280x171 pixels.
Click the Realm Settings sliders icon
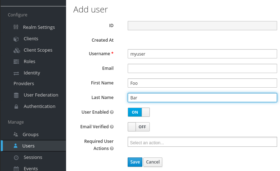16,27
